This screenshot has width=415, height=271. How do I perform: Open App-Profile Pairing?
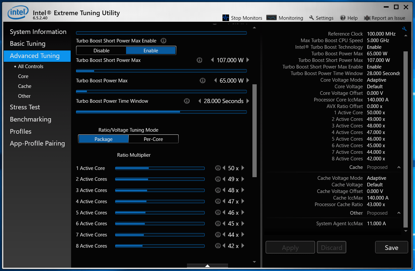click(x=38, y=143)
